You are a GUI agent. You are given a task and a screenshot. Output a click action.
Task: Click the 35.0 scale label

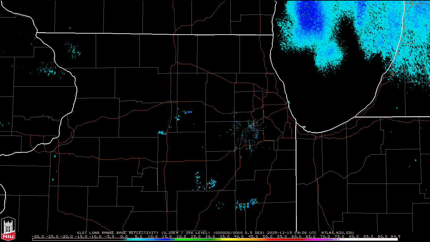[224, 236]
